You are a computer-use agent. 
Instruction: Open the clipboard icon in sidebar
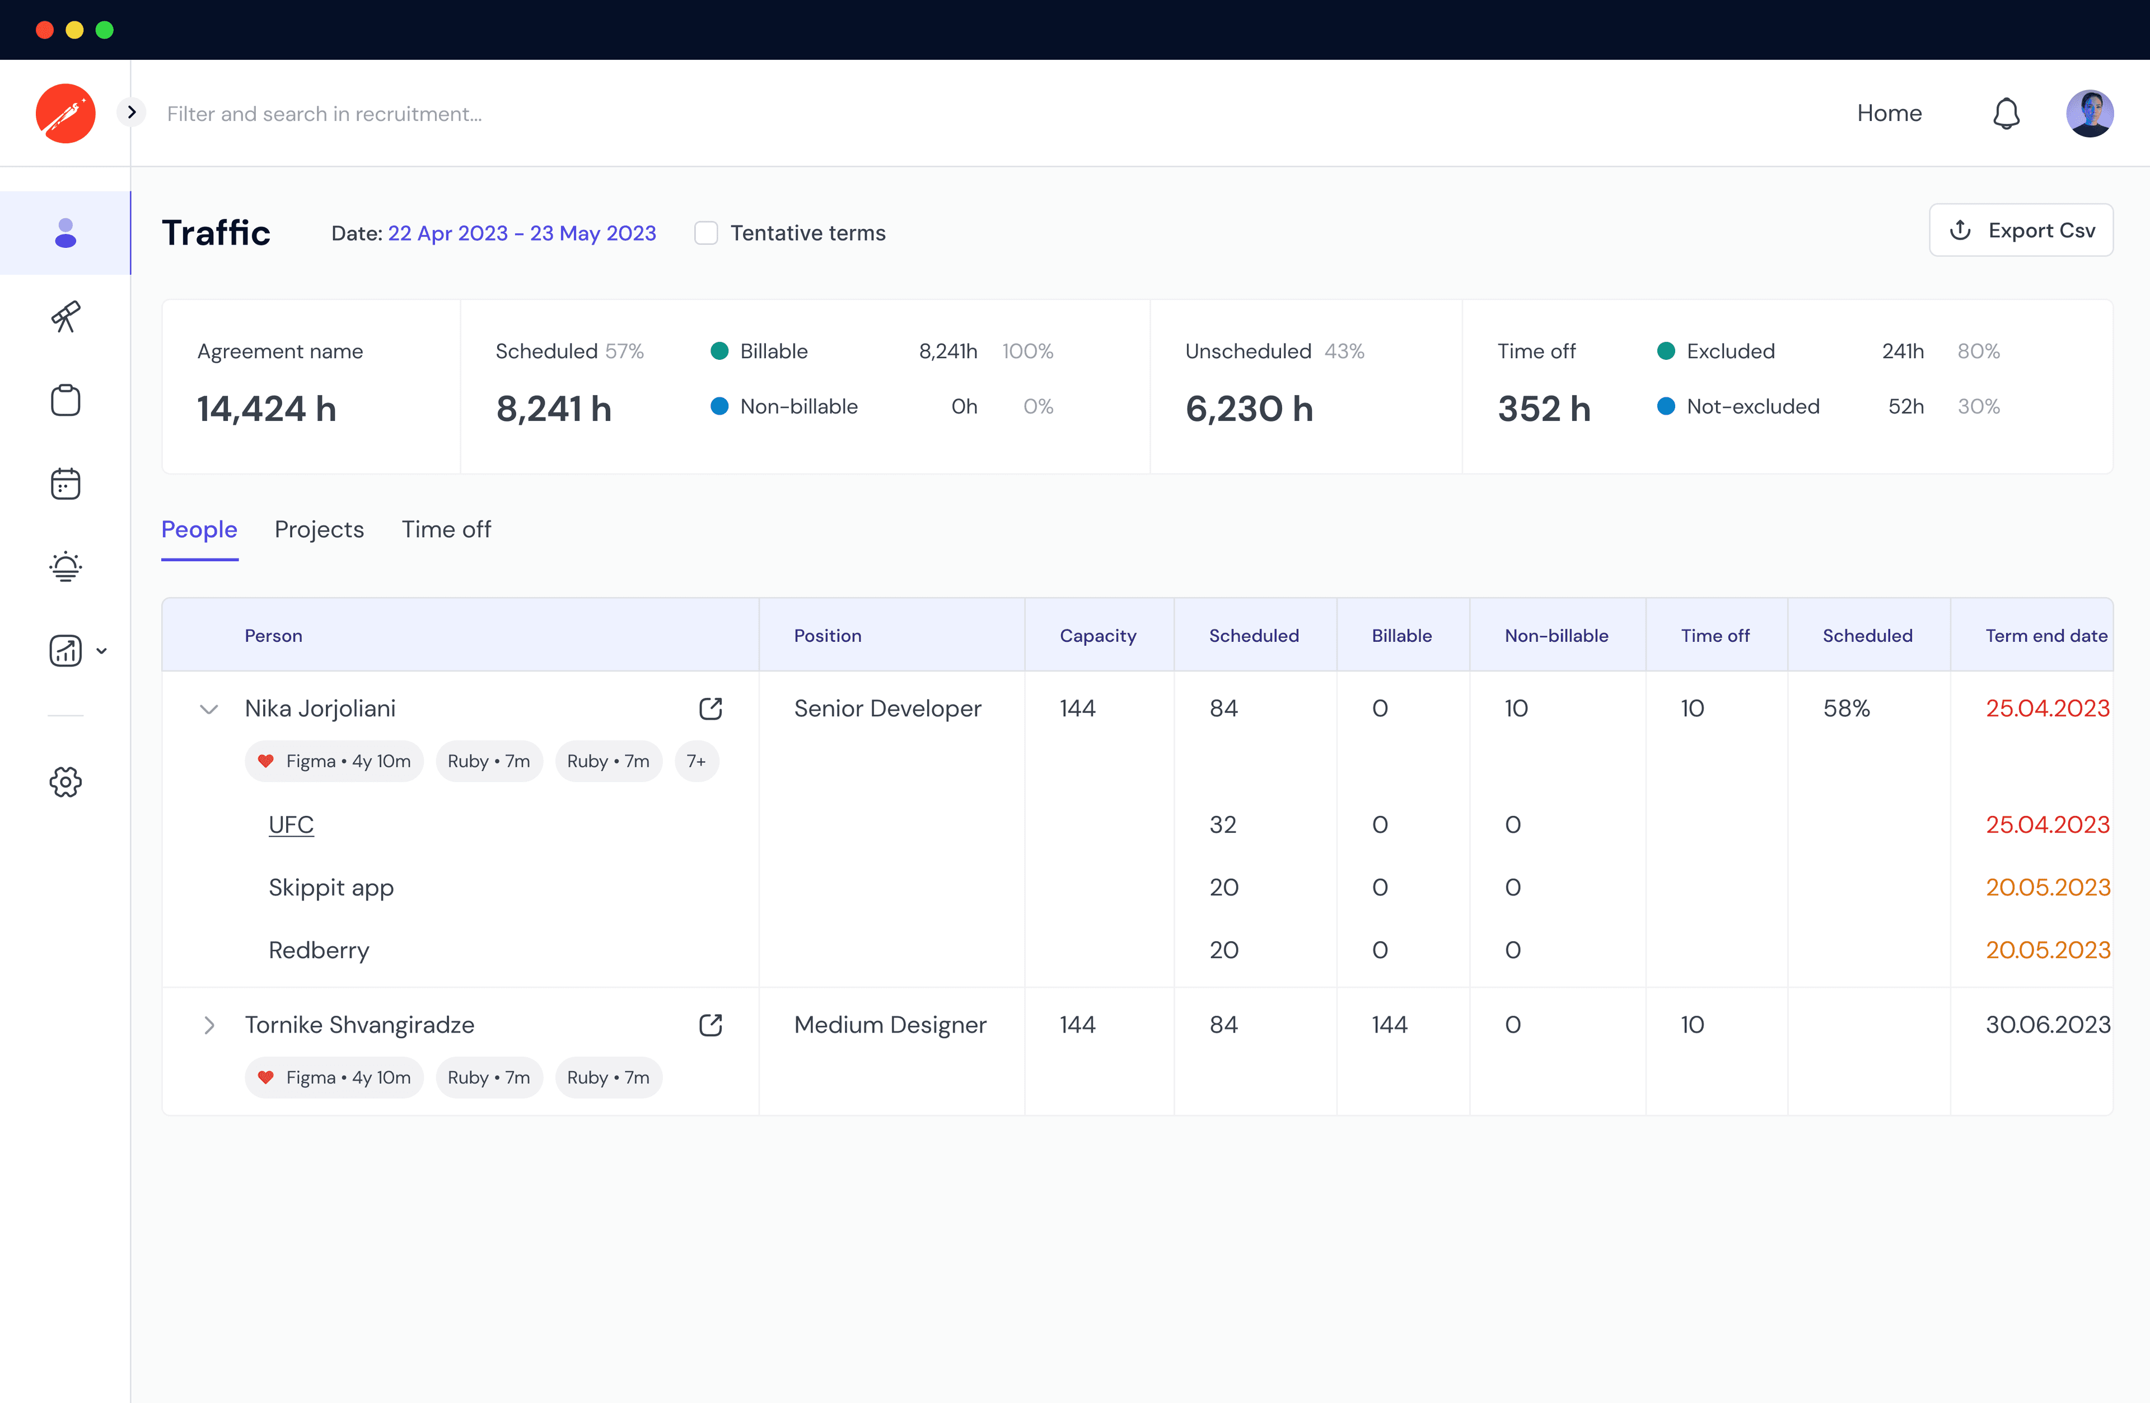(x=65, y=400)
